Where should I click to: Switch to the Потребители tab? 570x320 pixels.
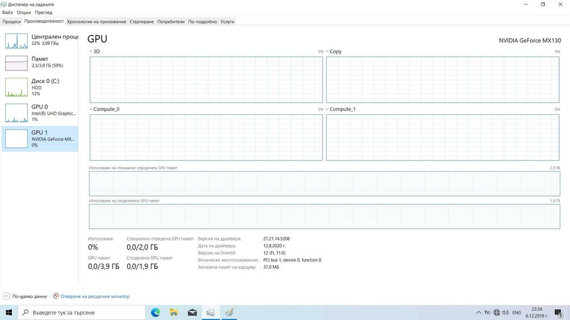(x=171, y=22)
